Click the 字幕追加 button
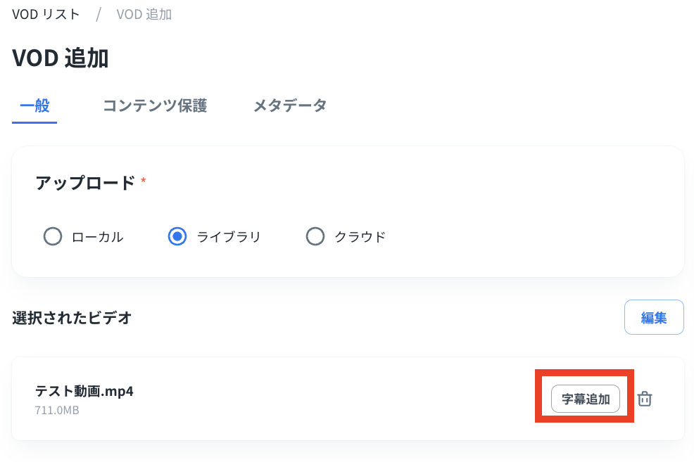Screen dimensions: 694x462 click(585, 399)
